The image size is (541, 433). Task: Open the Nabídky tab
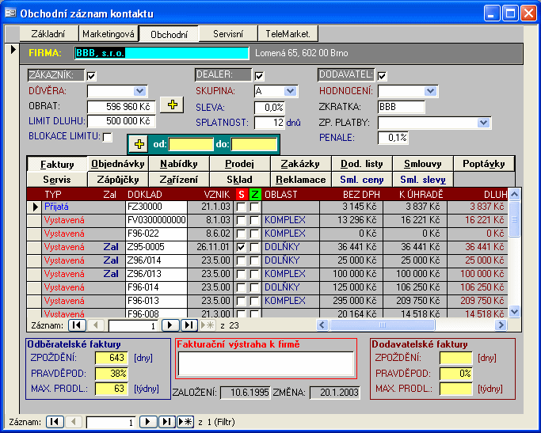(x=179, y=164)
